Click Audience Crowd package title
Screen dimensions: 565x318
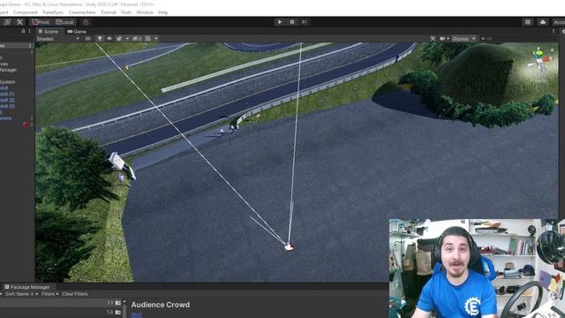161,305
